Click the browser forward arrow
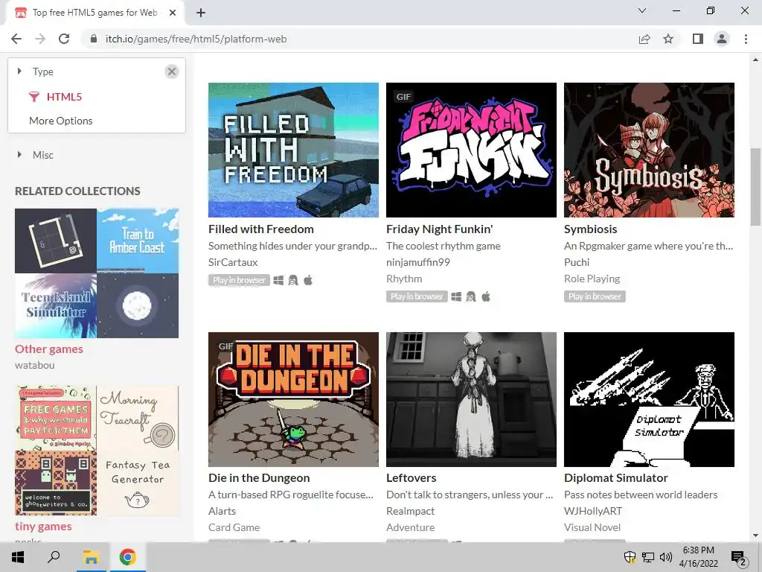This screenshot has height=572, width=762. (x=40, y=39)
